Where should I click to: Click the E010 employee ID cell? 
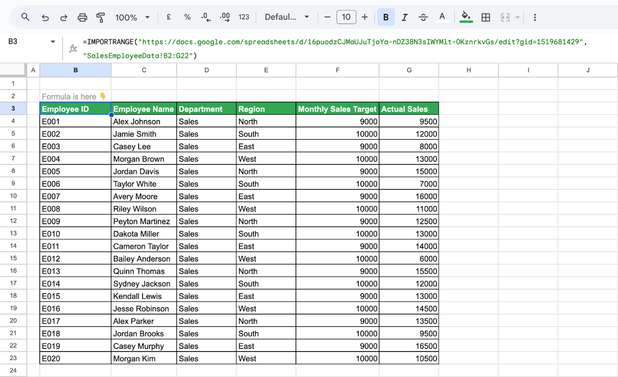click(76, 234)
